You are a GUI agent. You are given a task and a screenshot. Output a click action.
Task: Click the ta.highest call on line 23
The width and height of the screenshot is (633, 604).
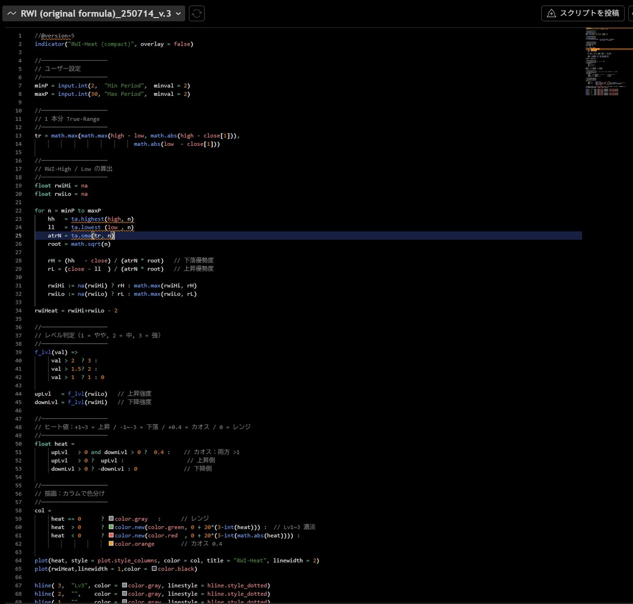tap(102, 219)
